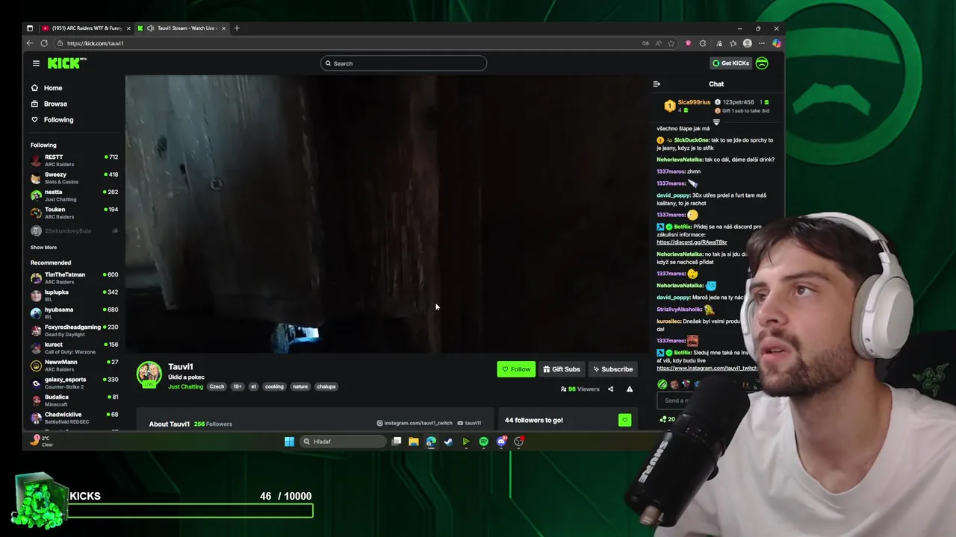This screenshot has width=956, height=537.
Task: Open hyubsama recommended channel
Action: [74, 313]
